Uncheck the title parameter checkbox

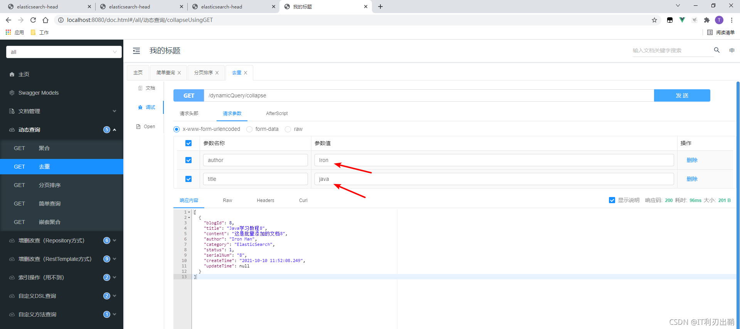(188, 179)
